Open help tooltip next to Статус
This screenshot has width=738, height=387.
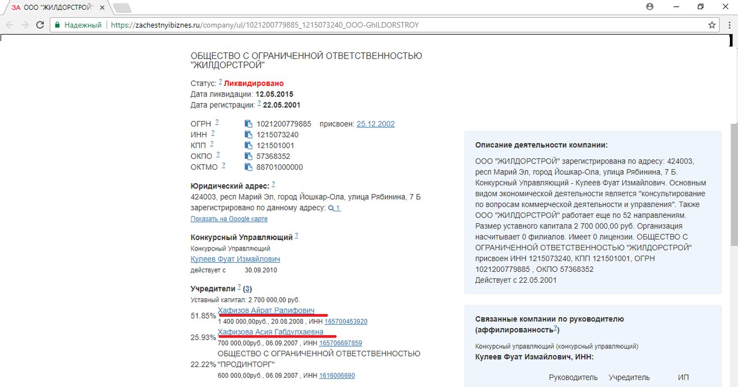click(x=220, y=82)
